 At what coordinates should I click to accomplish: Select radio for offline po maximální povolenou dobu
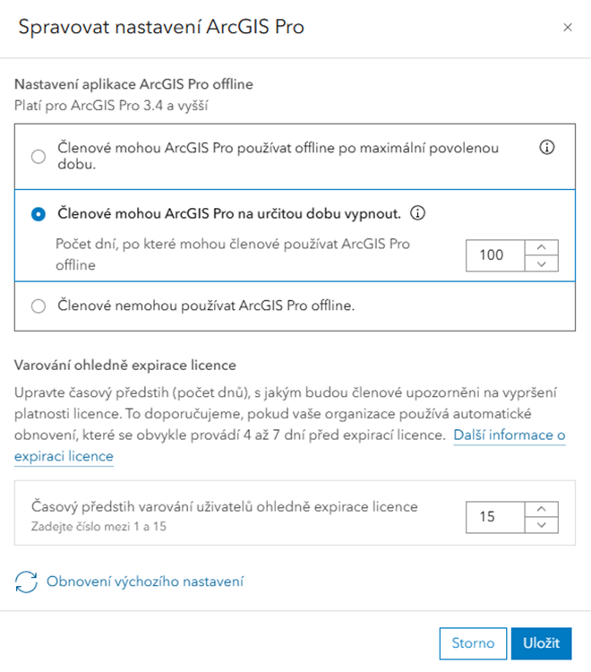[x=39, y=157]
